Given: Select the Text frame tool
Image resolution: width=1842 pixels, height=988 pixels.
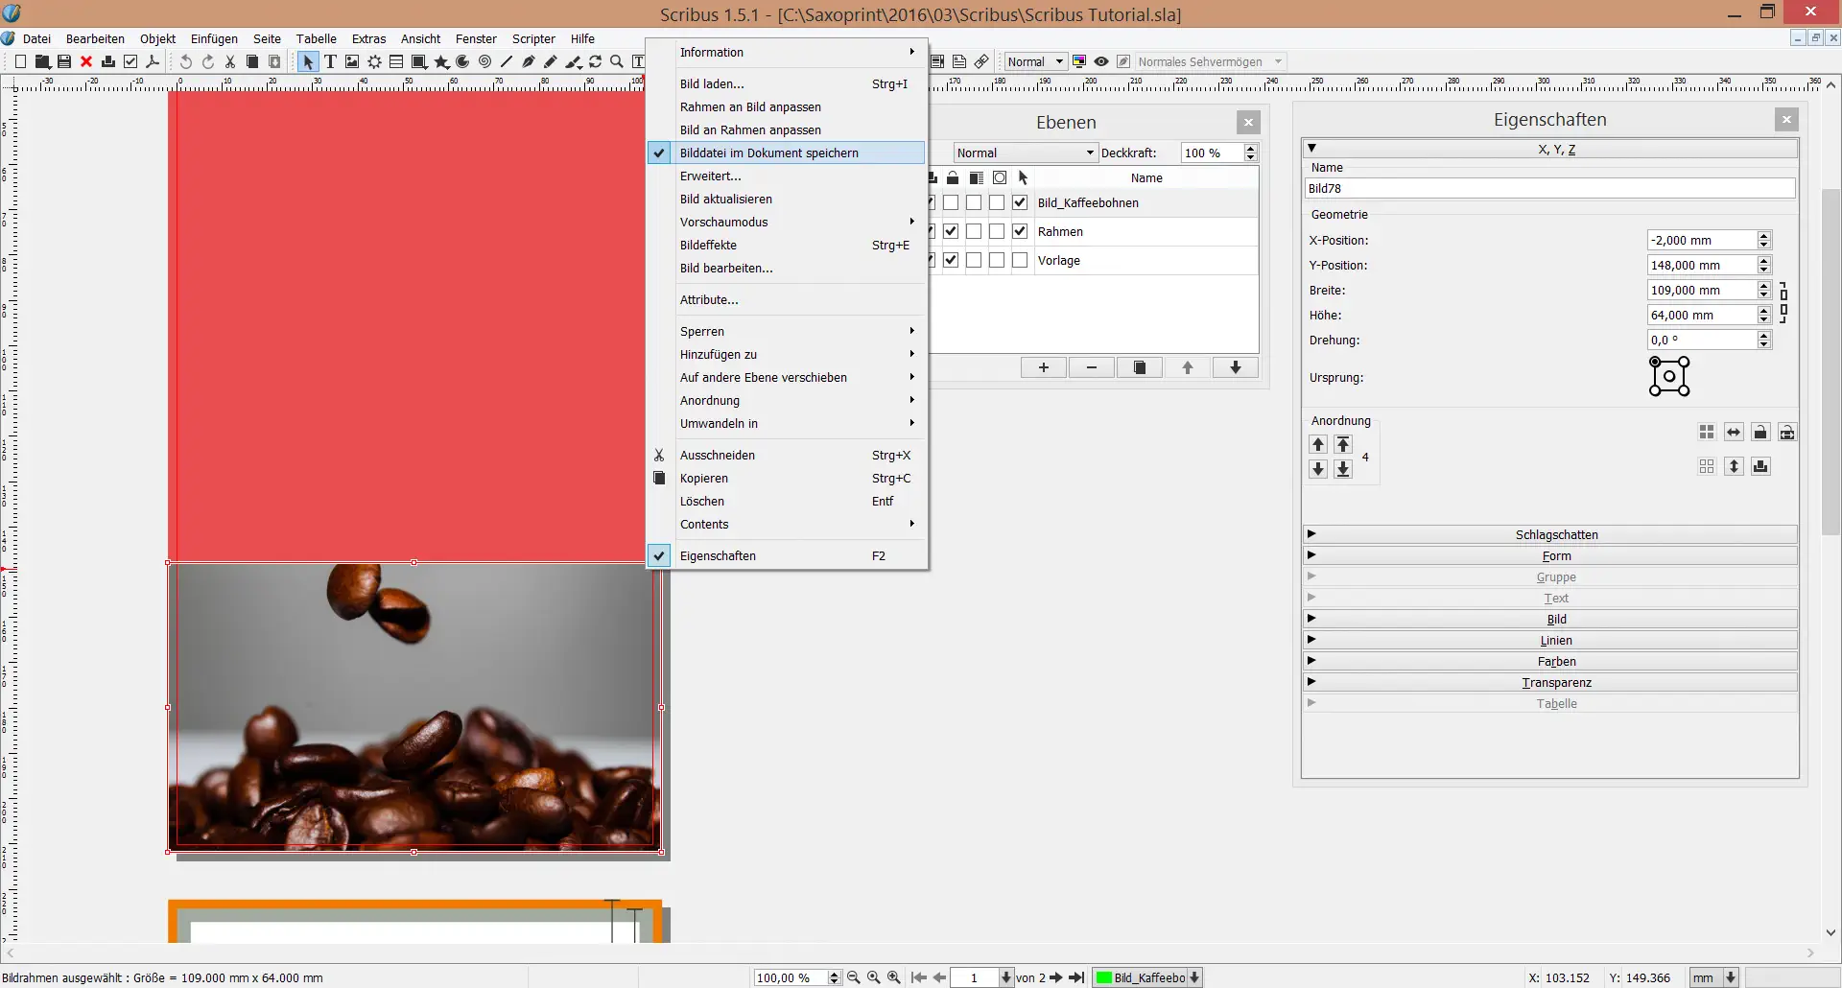Looking at the screenshot, I should 330,60.
